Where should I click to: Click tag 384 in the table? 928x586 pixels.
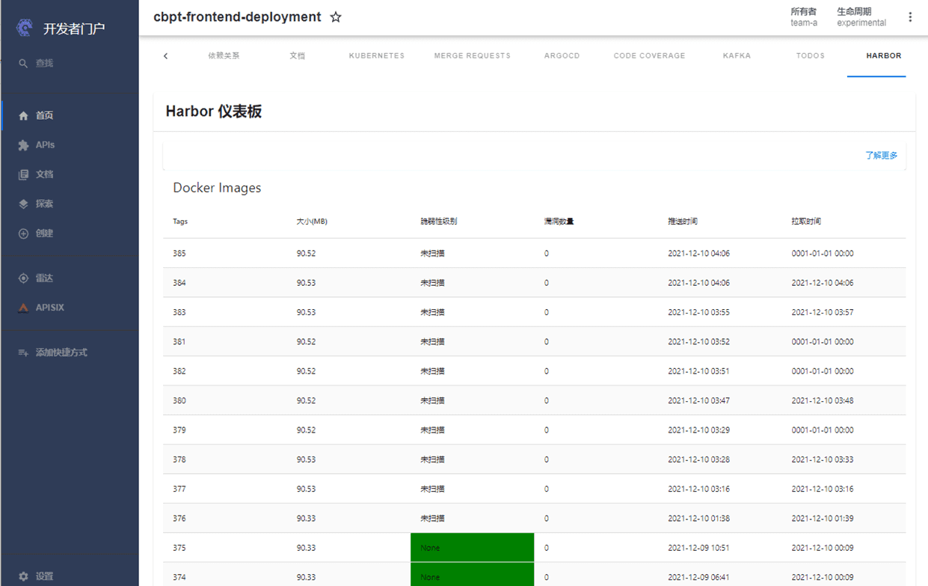click(179, 283)
